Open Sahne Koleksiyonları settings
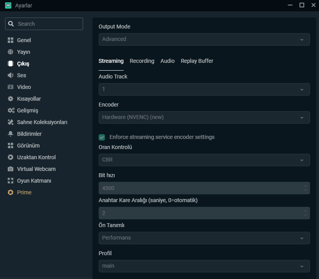 pyautogui.click(x=42, y=122)
